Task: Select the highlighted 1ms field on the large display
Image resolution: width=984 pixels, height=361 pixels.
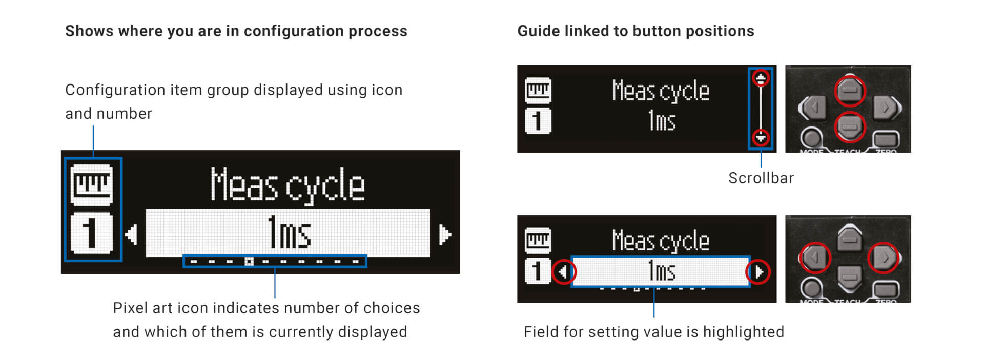Action: click(288, 233)
